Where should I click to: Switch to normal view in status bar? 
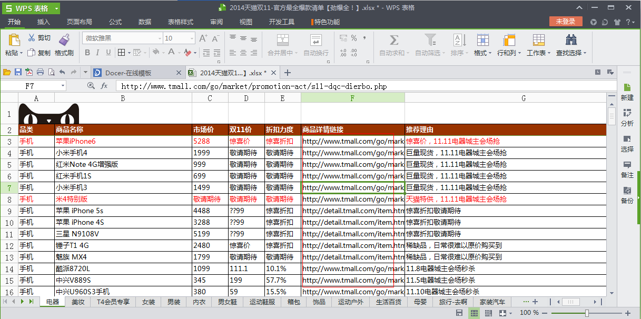[474, 313]
